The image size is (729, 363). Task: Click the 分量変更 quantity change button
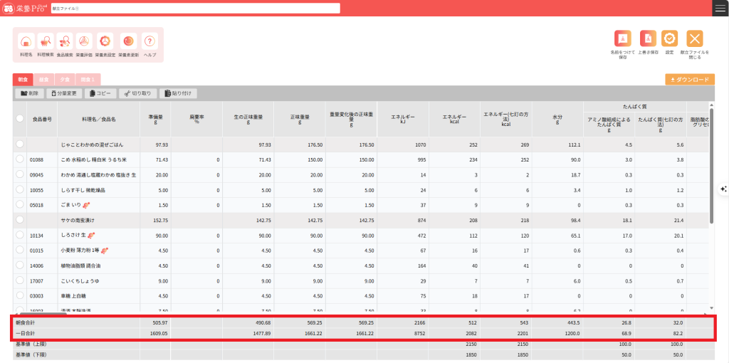64,93
